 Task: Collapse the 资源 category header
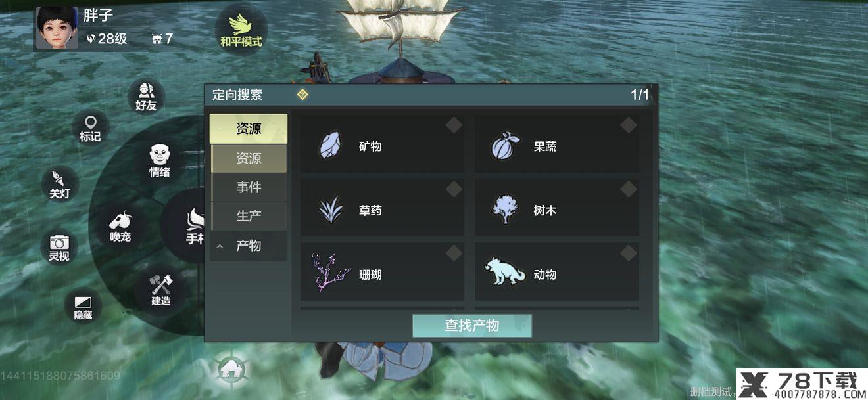pos(249,129)
